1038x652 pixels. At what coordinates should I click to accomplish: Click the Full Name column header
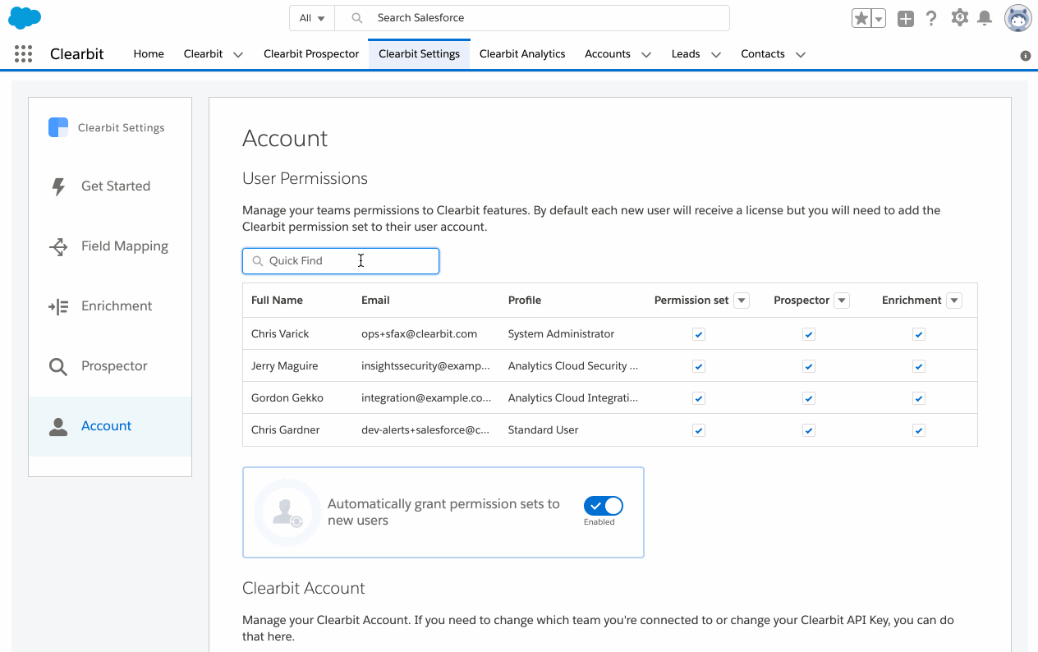pyautogui.click(x=277, y=301)
